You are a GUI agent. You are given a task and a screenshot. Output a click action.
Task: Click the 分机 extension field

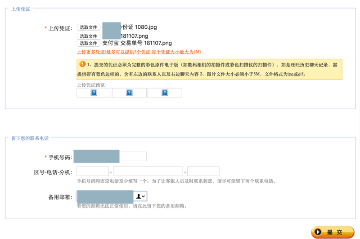(203, 171)
